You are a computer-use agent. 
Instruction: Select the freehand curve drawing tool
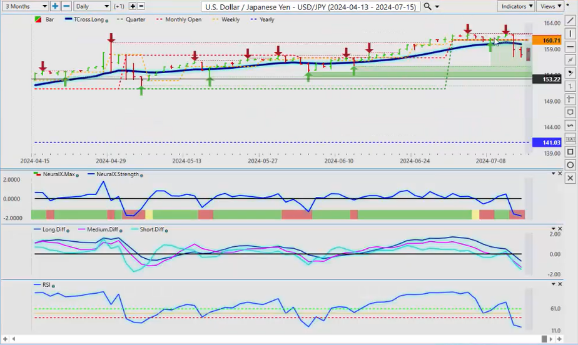[570, 126]
